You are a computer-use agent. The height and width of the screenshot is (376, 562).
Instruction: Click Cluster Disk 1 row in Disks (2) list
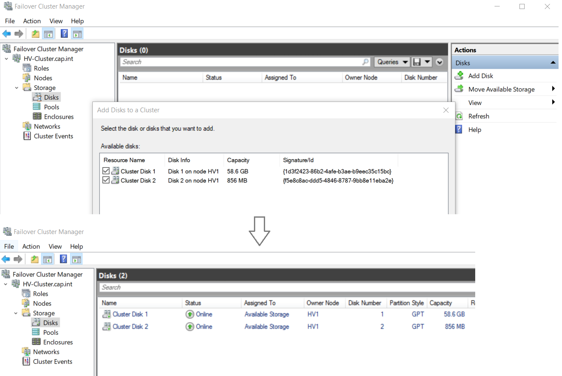coord(287,314)
